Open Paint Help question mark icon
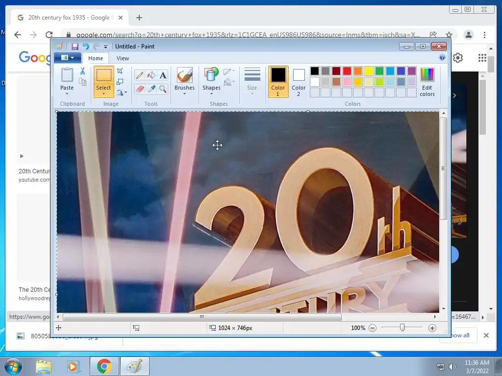The width and height of the screenshot is (502, 376). point(442,58)
